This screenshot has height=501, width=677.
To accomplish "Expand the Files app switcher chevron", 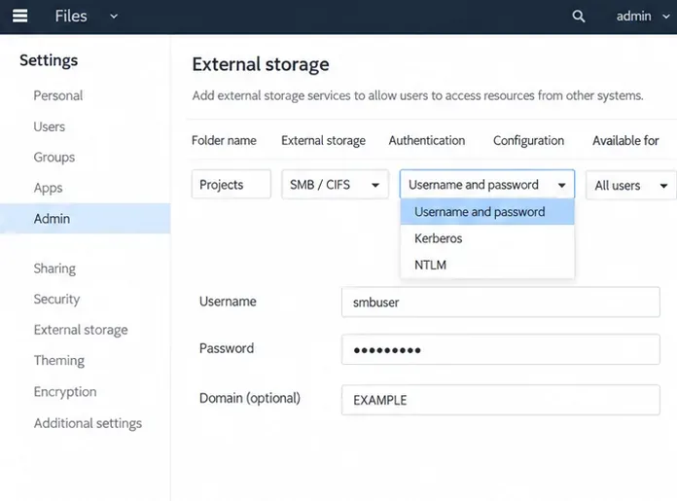I will tap(114, 17).
